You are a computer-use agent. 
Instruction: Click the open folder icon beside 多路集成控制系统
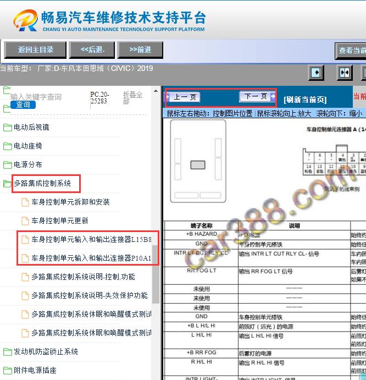tap(8, 184)
